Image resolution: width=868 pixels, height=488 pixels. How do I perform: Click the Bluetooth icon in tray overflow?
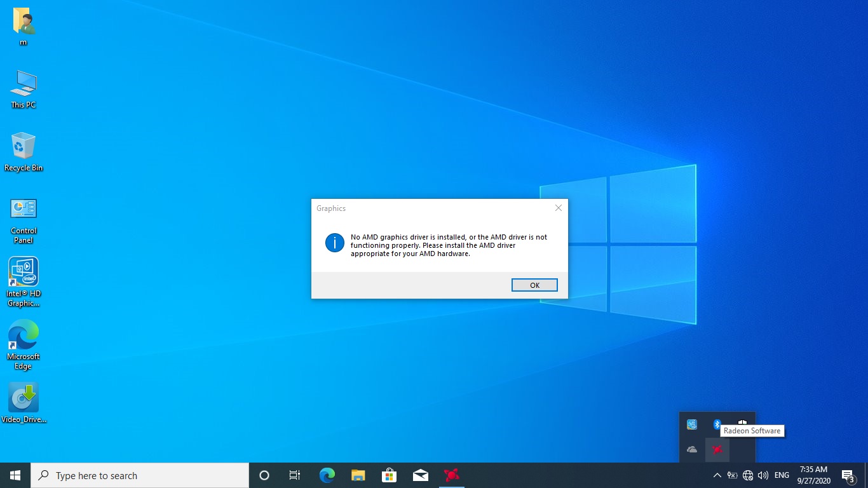tap(717, 424)
